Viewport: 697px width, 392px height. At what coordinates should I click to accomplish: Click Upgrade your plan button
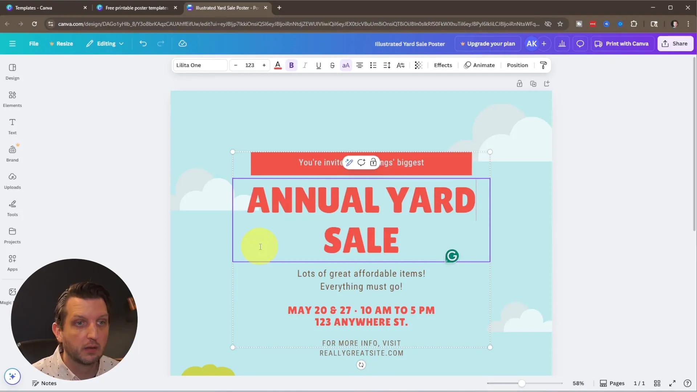click(x=488, y=44)
